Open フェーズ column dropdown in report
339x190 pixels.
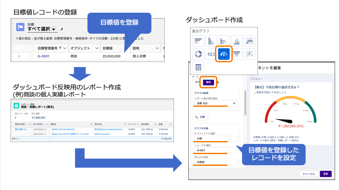coord(138,124)
